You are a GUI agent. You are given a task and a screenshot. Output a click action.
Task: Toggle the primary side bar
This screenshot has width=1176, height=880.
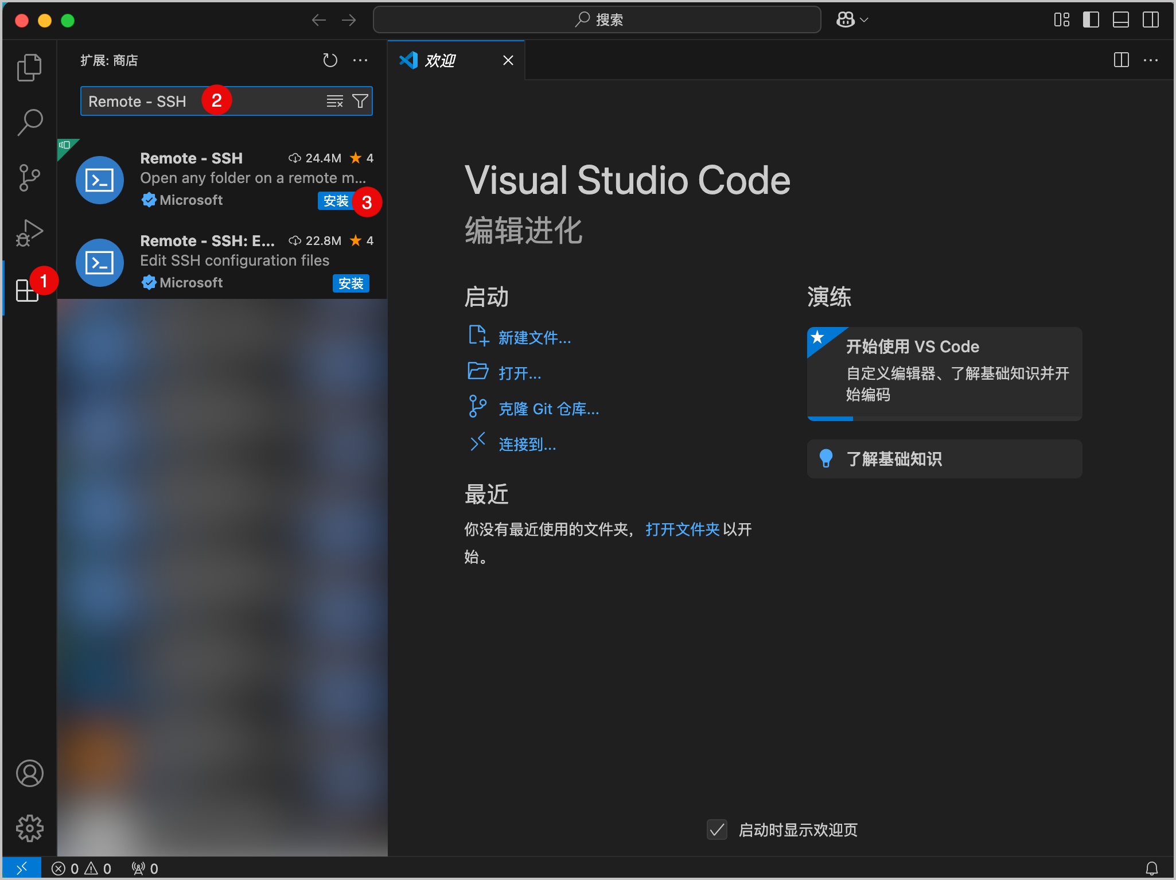pyautogui.click(x=1091, y=20)
